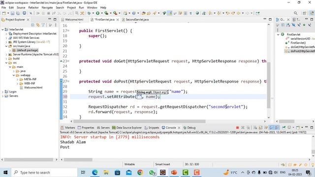The width and height of the screenshot is (315, 177).
Task: Collapse the src/main/java node
Action: pyautogui.click(x=6, y=46)
